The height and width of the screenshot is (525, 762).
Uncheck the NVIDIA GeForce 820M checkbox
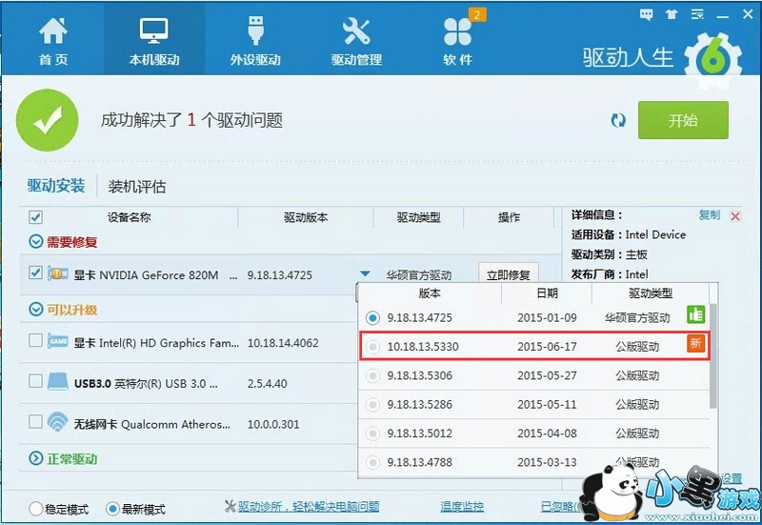pyautogui.click(x=35, y=273)
